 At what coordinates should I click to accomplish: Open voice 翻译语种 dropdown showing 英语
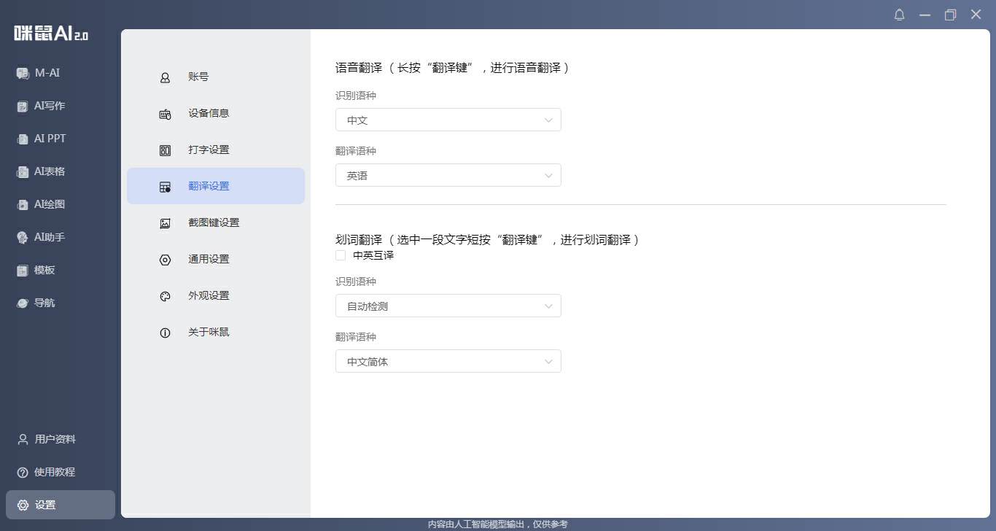[448, 176]
